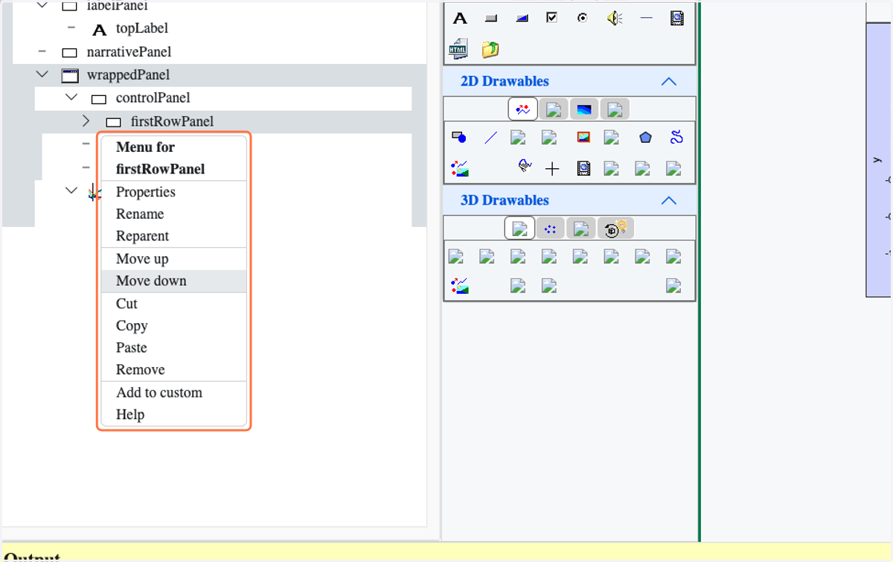893x562 pixels.
Task: Open the 2D blue gradient fields tab
Action: [x=584, y=109]
